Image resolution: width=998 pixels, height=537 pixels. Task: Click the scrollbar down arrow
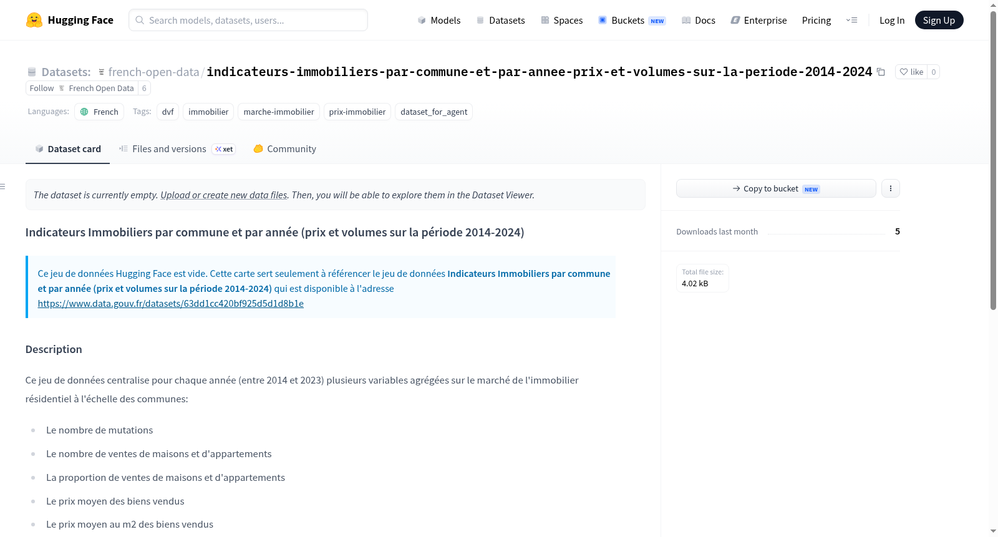993,531
